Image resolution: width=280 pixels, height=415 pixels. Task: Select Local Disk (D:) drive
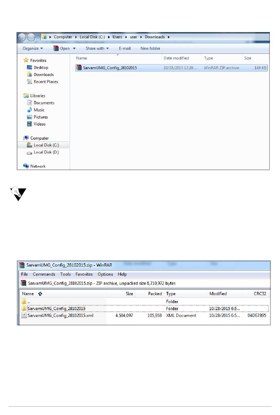click(46, 152)
